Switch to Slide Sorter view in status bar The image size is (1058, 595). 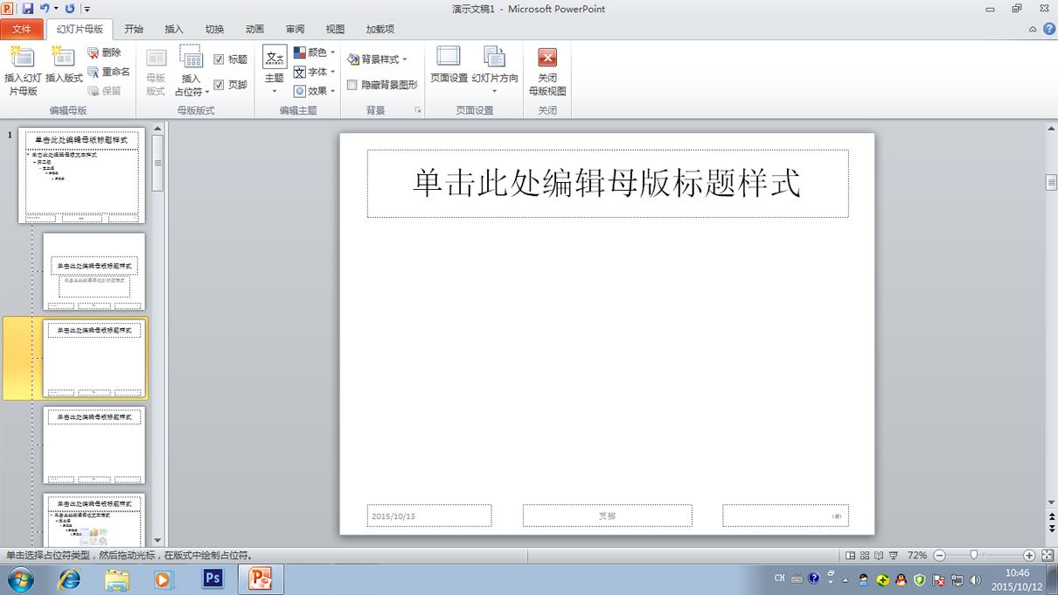coord(865,556)
